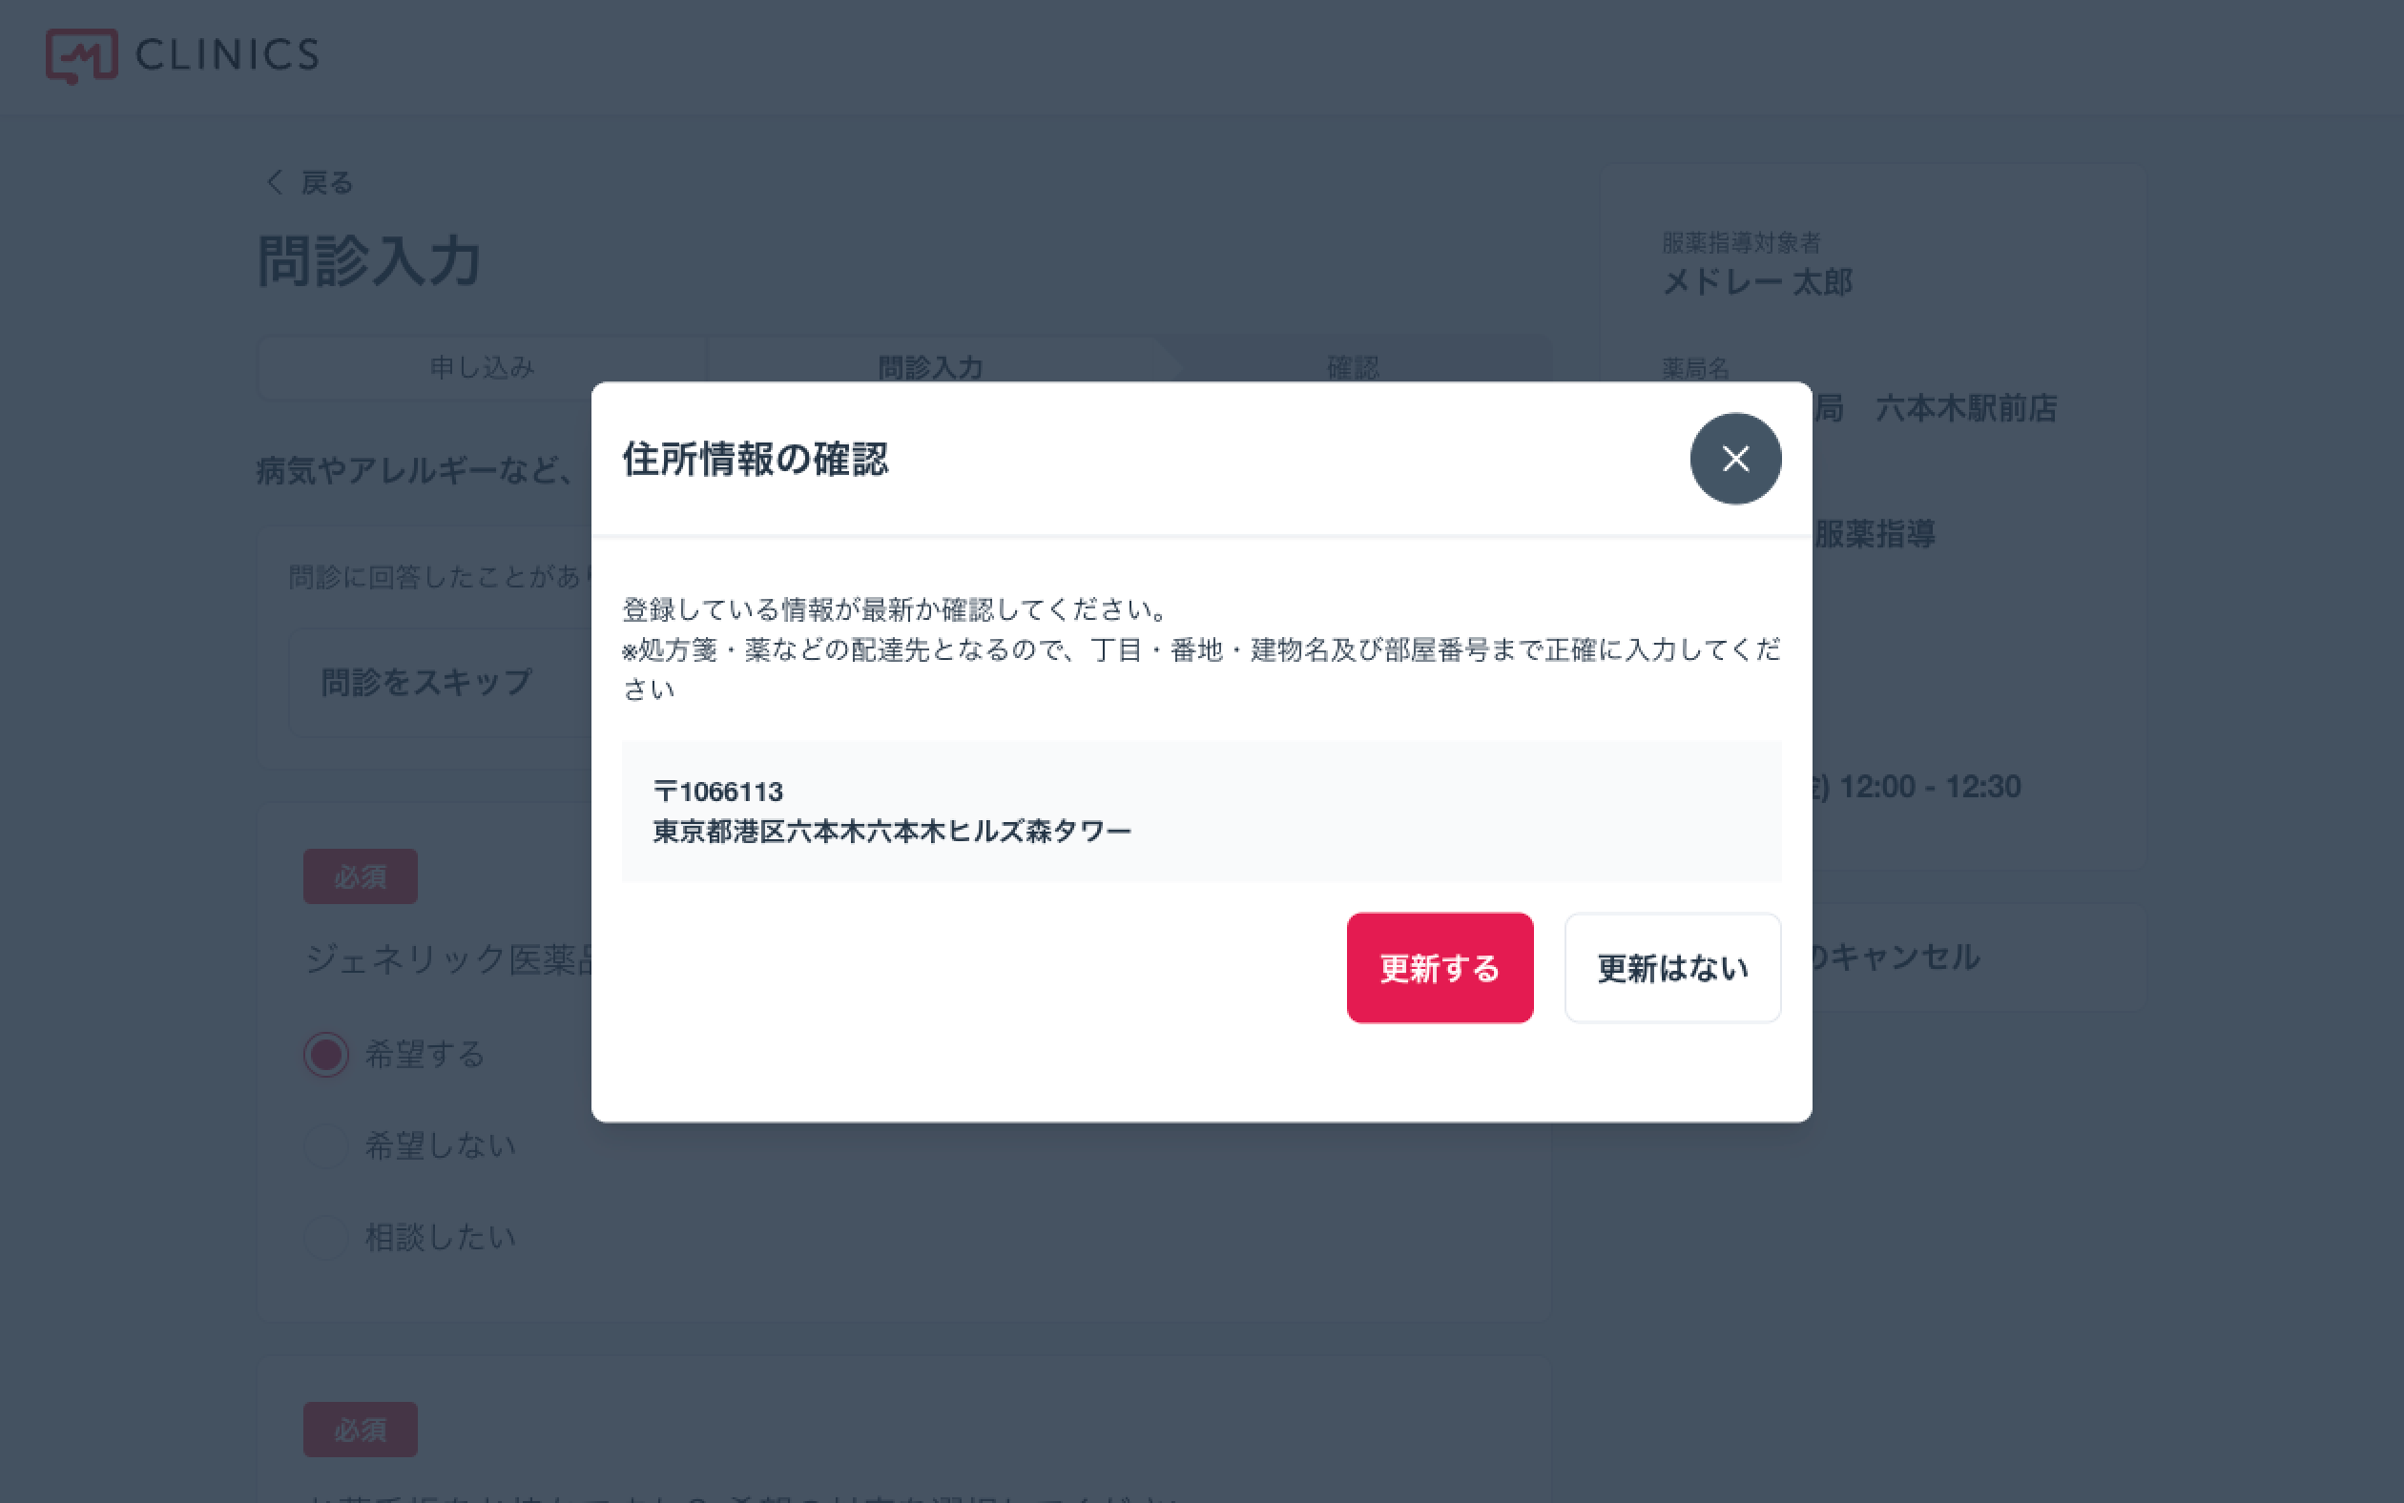This screenshot has height=1503, width=2404.
Task: Click the address box showing 〒1066113
Action: click(x=1201, y=812)
